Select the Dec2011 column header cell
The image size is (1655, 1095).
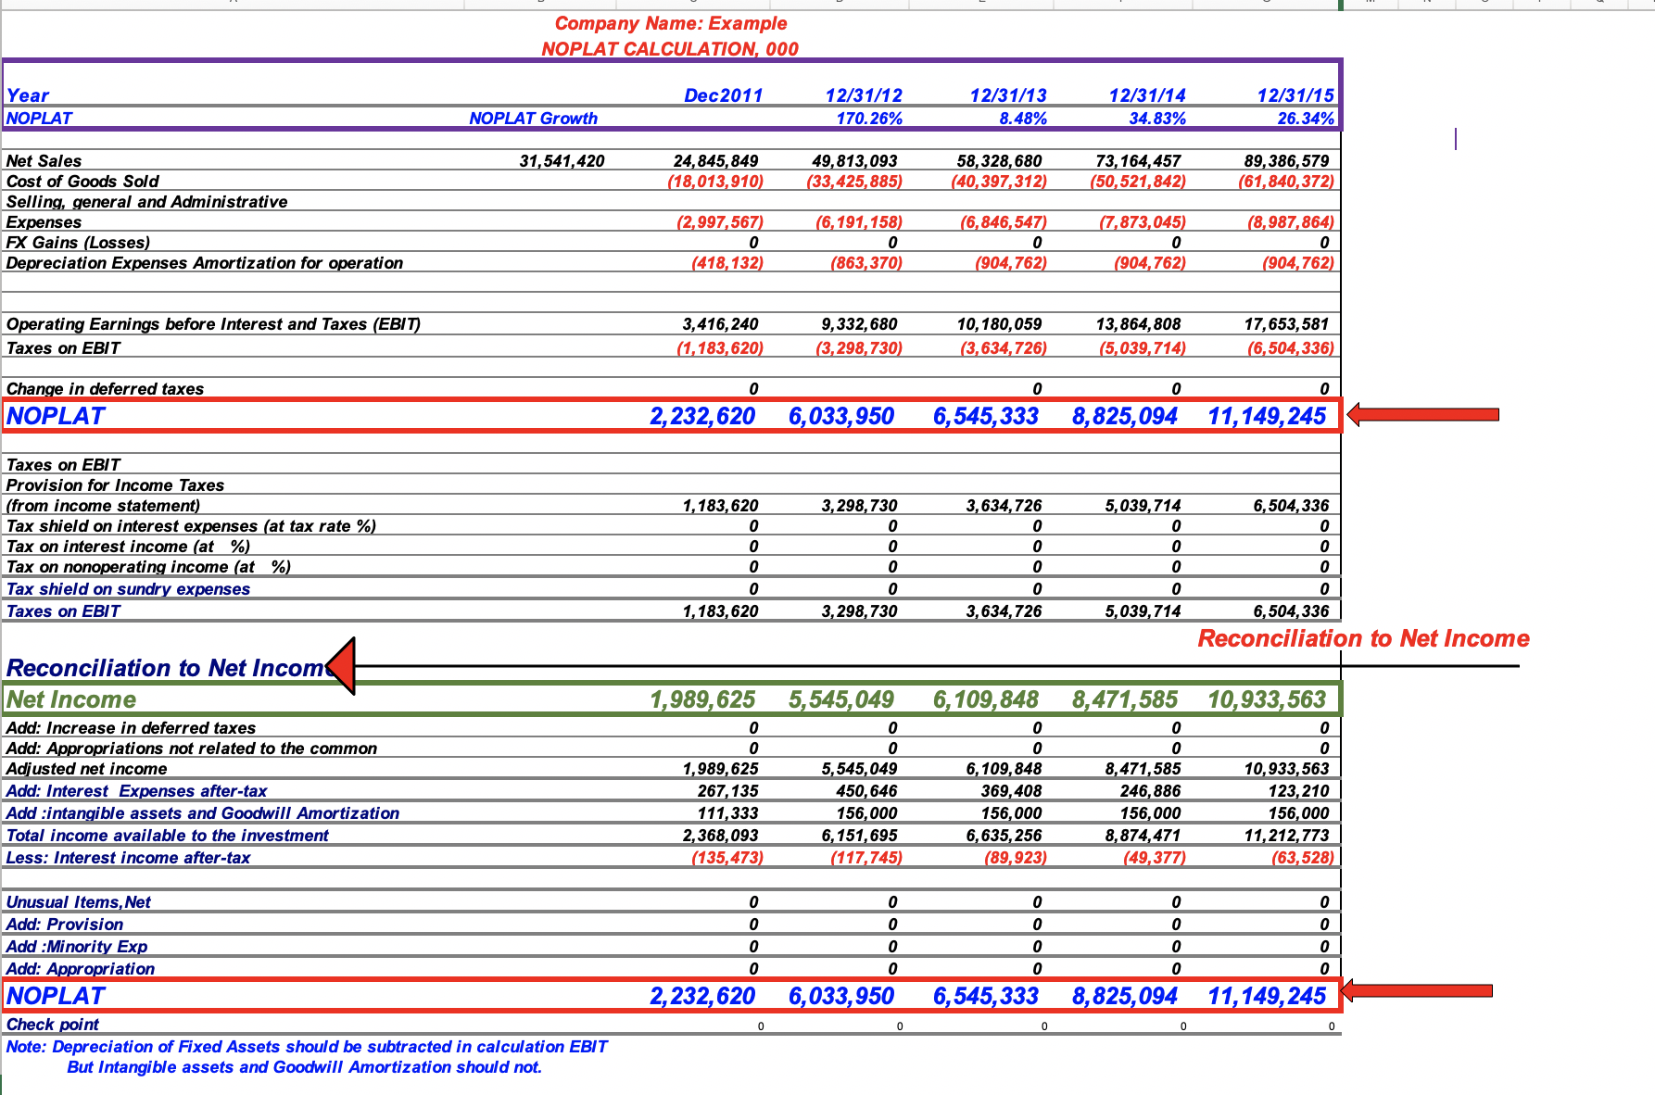pos(723,94)
